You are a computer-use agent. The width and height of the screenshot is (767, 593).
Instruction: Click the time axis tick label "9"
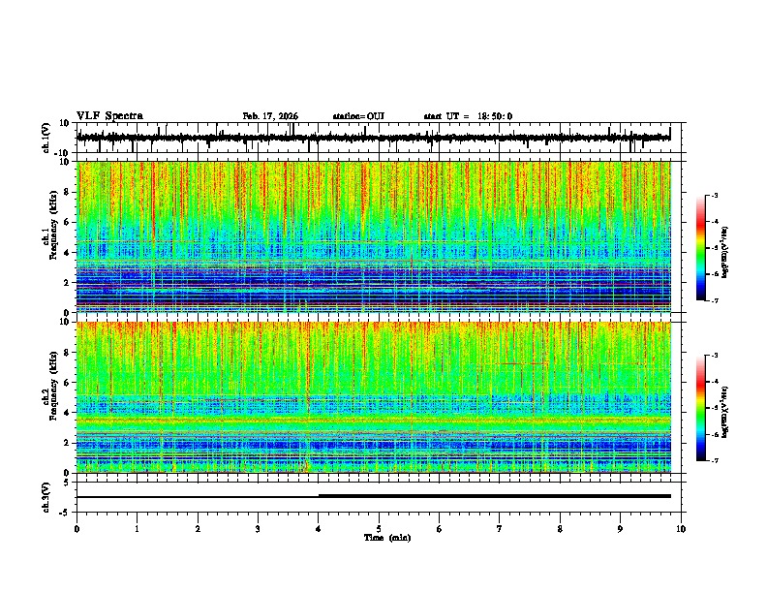pos(620,529)
